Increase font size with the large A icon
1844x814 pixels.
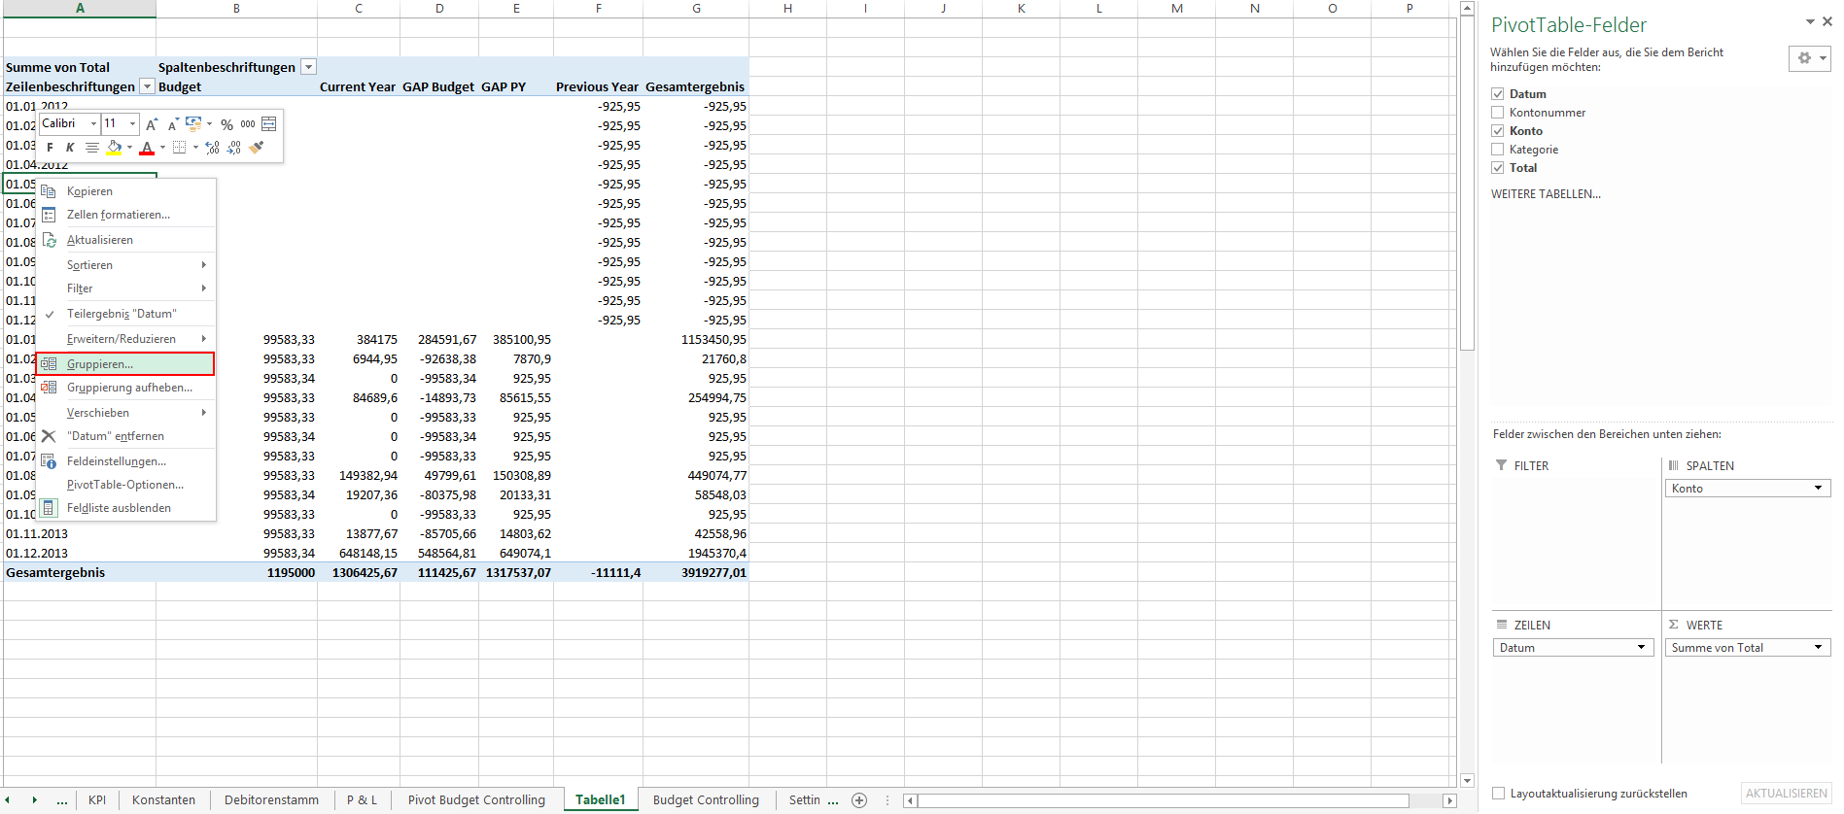(152, 124)
